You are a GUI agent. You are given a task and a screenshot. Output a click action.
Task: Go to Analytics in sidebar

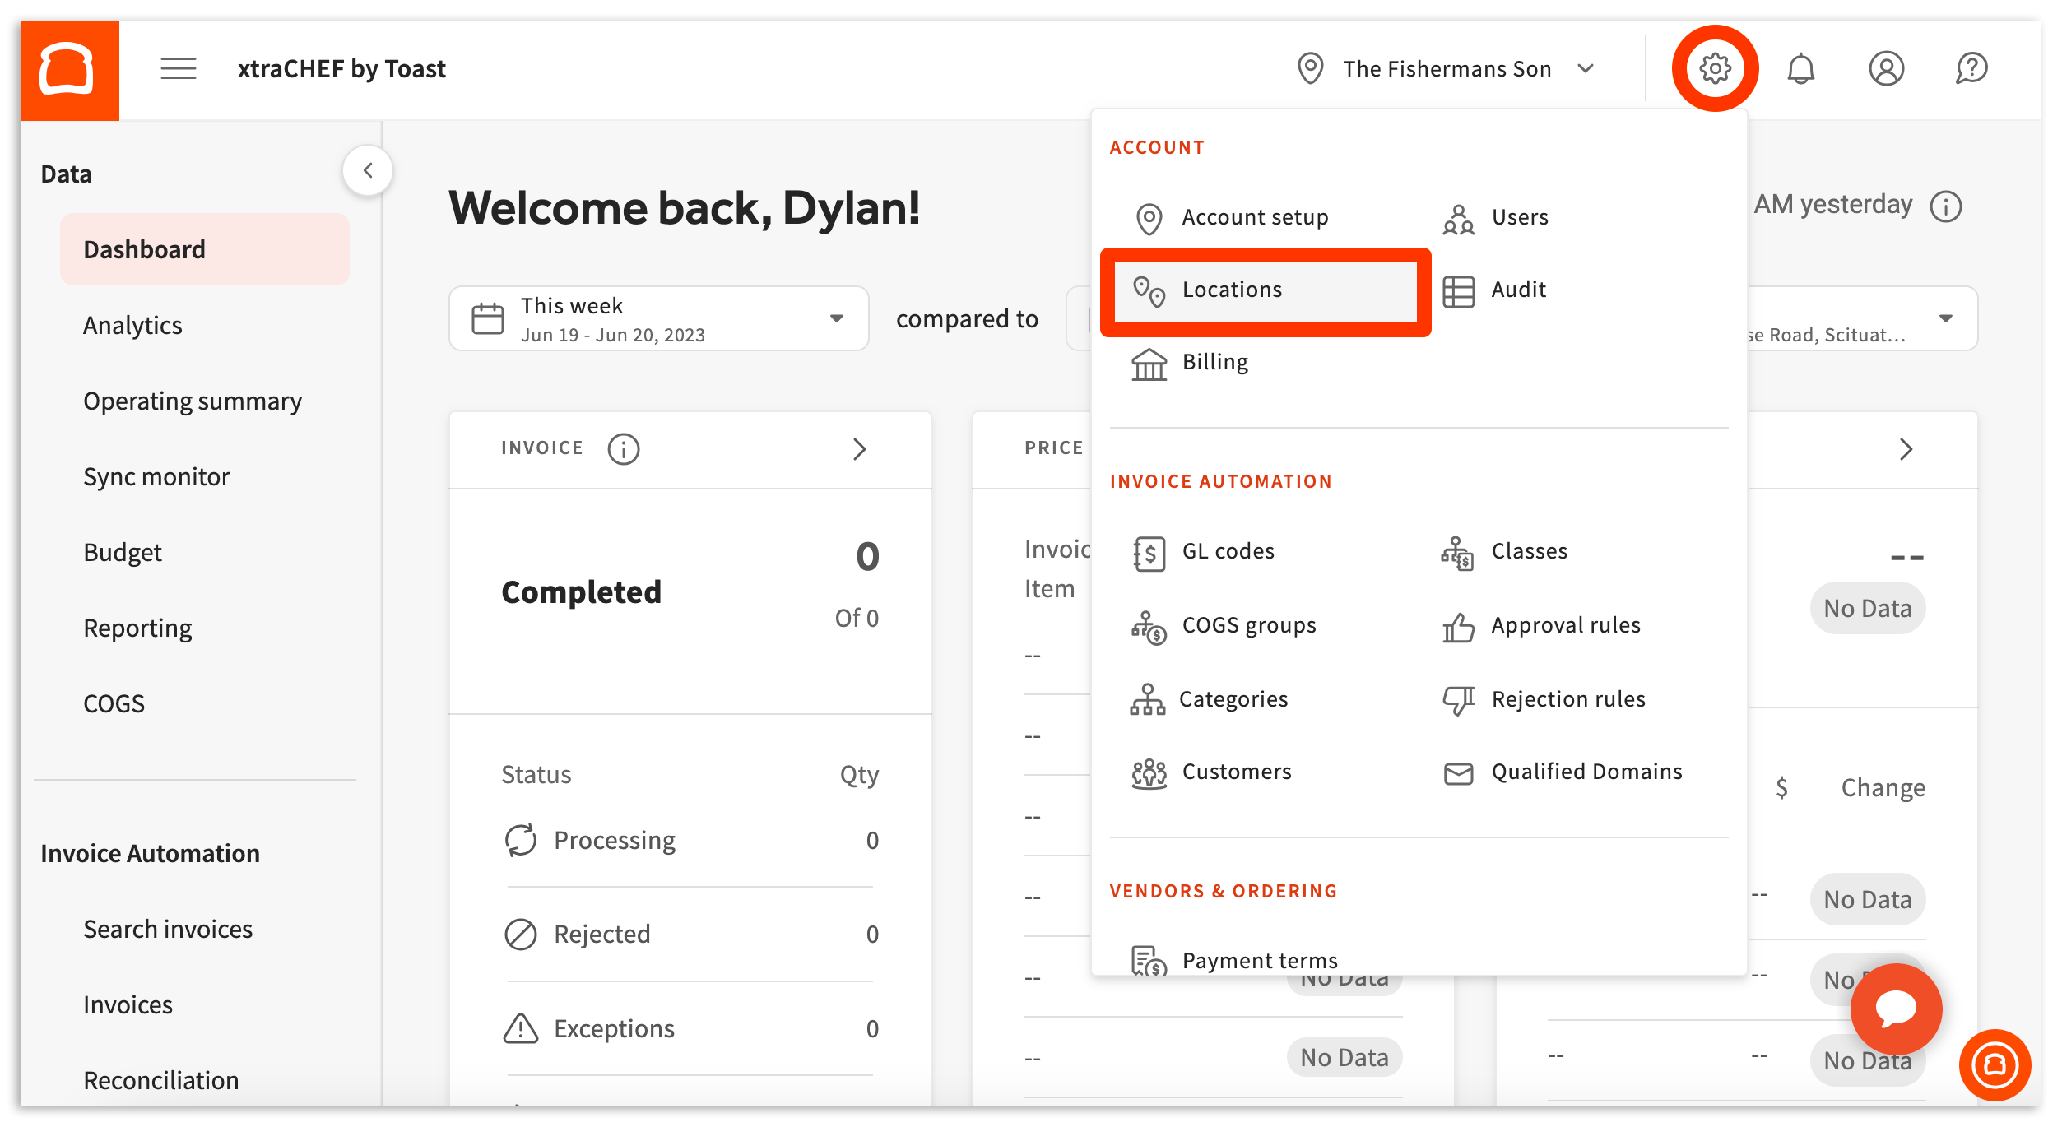(132, 326)
